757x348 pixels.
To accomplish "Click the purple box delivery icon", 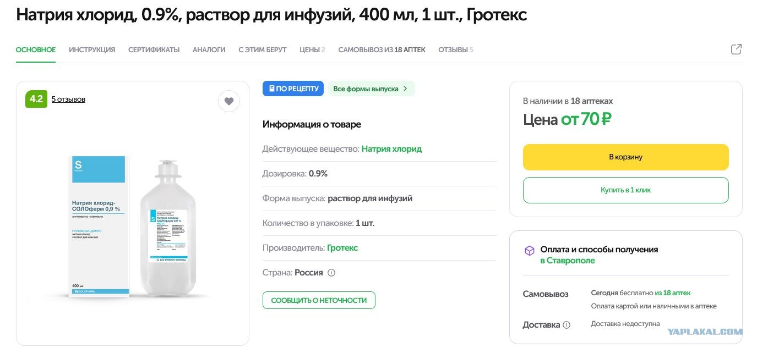I will coord(529,251).
